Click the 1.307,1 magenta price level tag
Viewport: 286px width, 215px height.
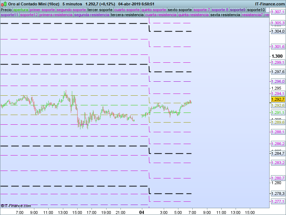point(278,12)
